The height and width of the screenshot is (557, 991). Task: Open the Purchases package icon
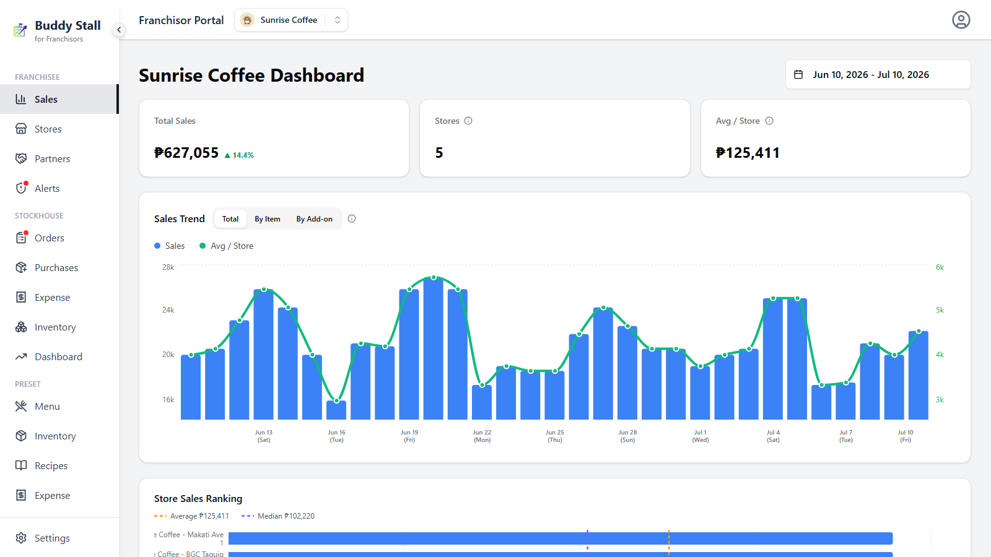tap(21, 267)
